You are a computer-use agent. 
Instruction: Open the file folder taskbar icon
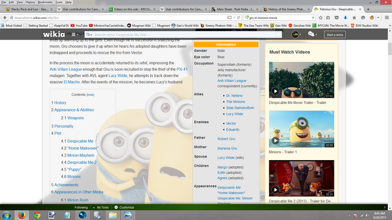113,215
